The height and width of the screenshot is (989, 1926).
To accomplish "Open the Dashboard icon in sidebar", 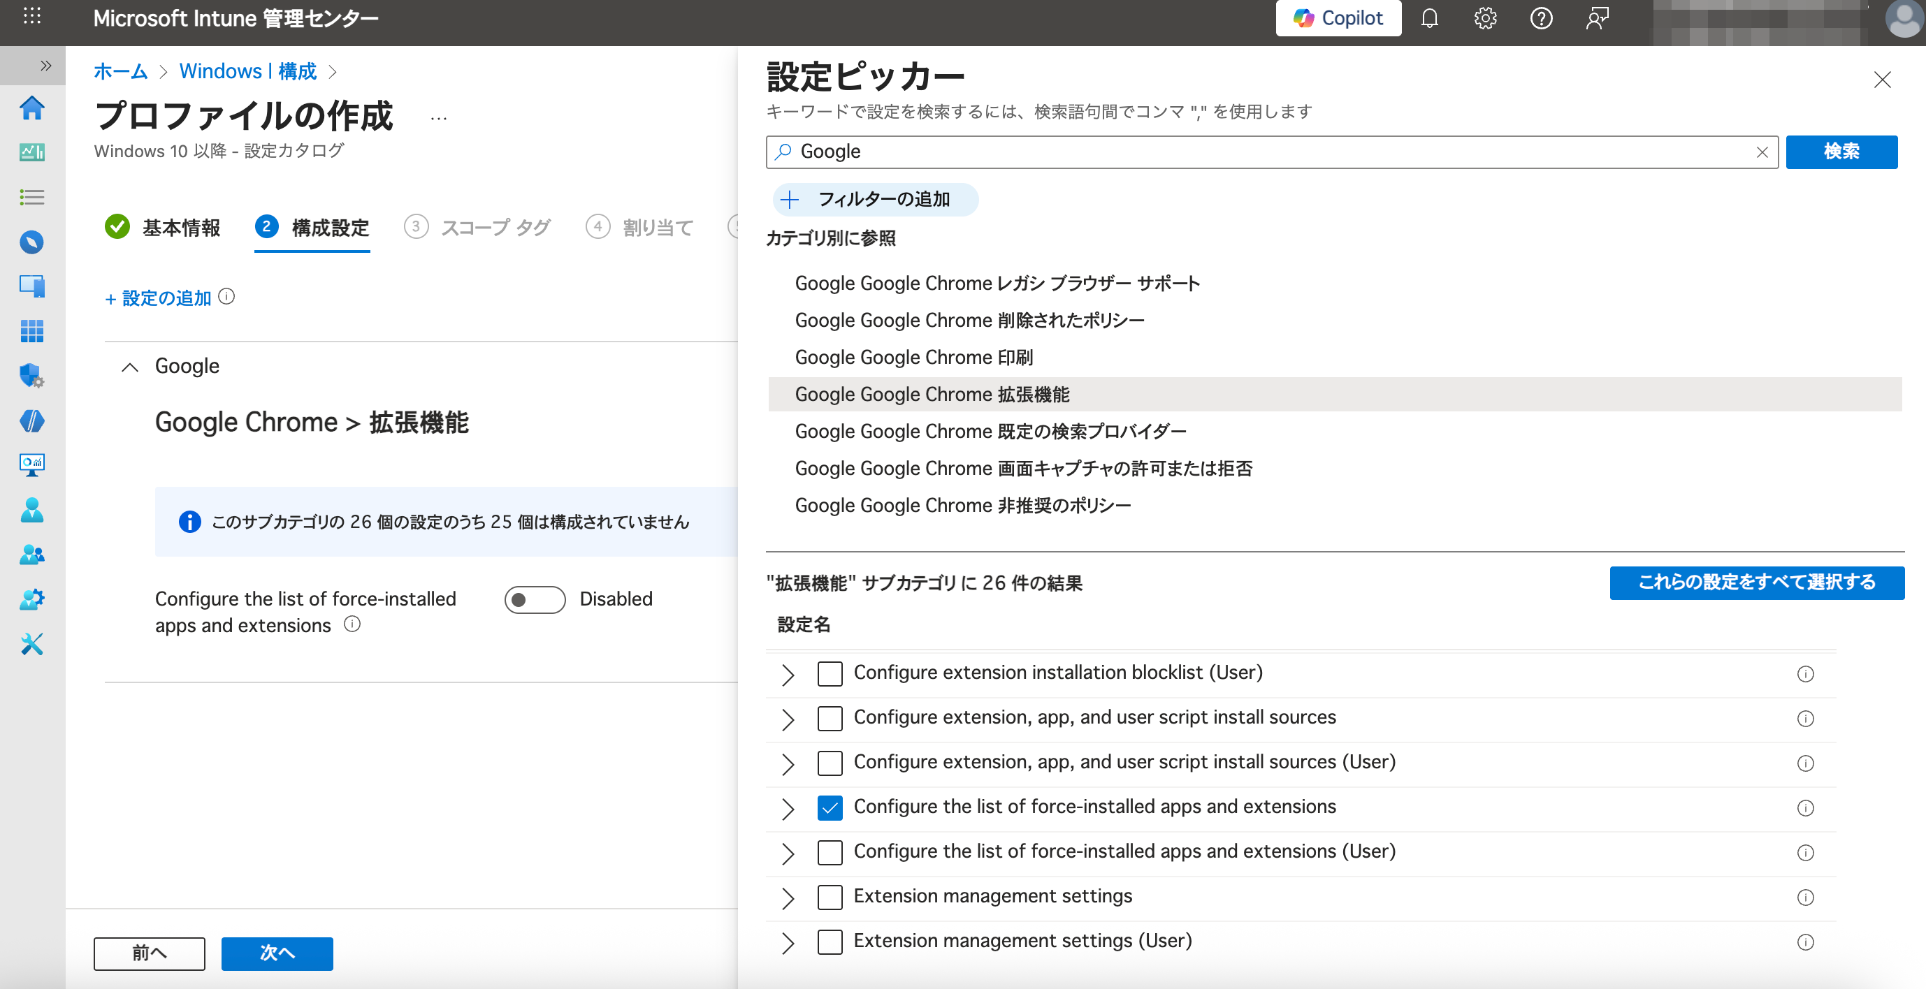I will pyautogui.click(x=31, y=152).
